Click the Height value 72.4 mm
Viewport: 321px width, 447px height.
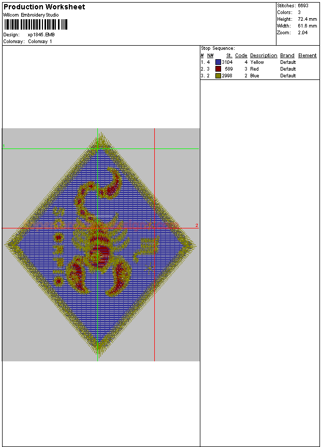[308, 19]
